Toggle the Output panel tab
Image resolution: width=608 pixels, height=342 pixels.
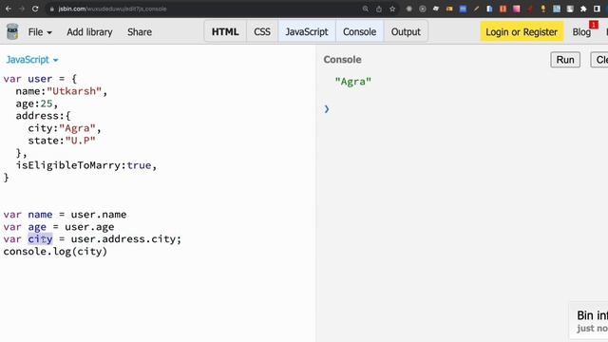(x=406, y=31)
